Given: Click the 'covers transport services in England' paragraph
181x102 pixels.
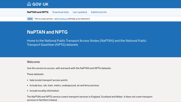Looking at the screenshot, I should coord(89,98).
